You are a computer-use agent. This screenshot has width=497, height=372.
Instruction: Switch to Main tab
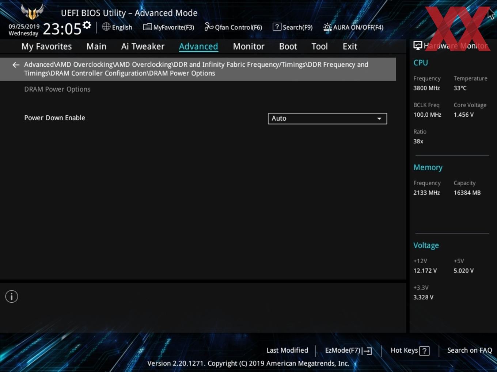pyautogui.click(x=96, y=46)
